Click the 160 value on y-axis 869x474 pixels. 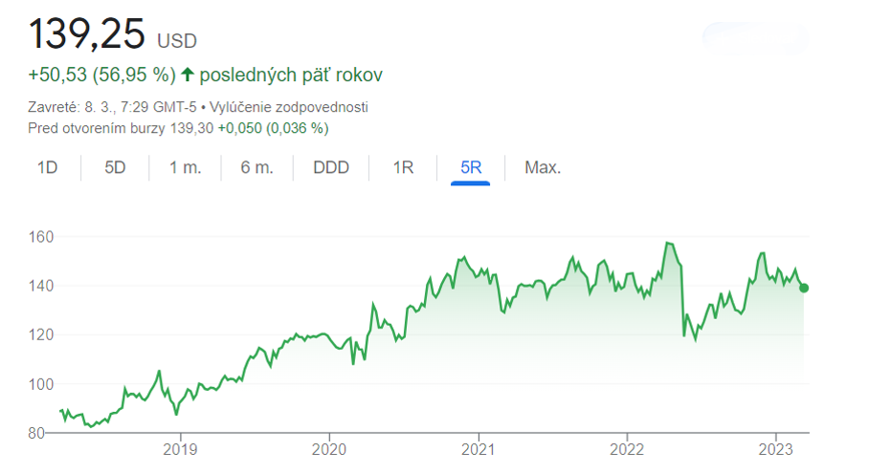click(x=41, y=236)
